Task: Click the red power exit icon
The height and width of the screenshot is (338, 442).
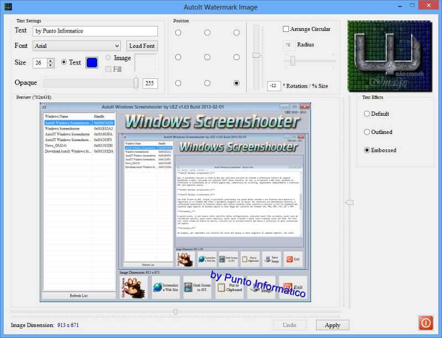Action: tap(425, 323)
